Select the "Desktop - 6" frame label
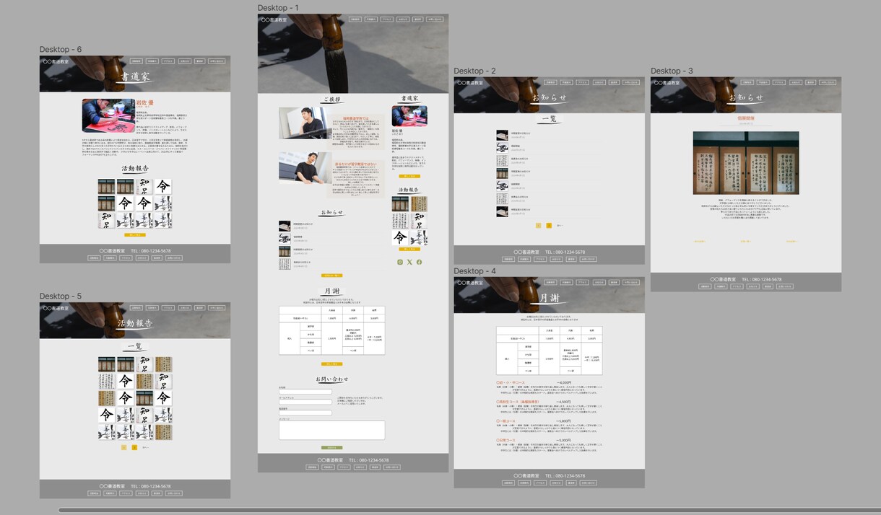The image size is (881, 515). [x=61, y=50]
